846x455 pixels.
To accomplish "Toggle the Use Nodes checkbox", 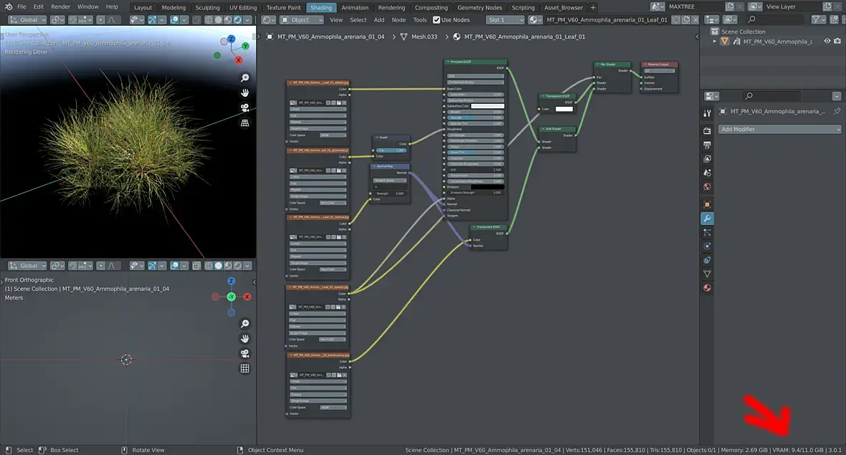I will pyautogui.click(x=437, y=20).
